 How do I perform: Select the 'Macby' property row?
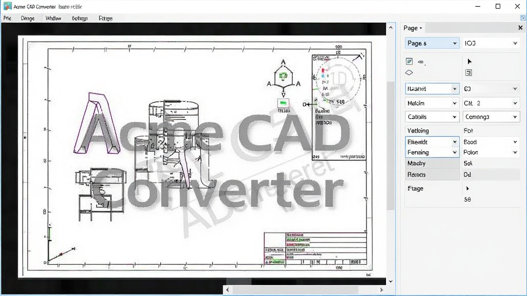tap(432, 163)
